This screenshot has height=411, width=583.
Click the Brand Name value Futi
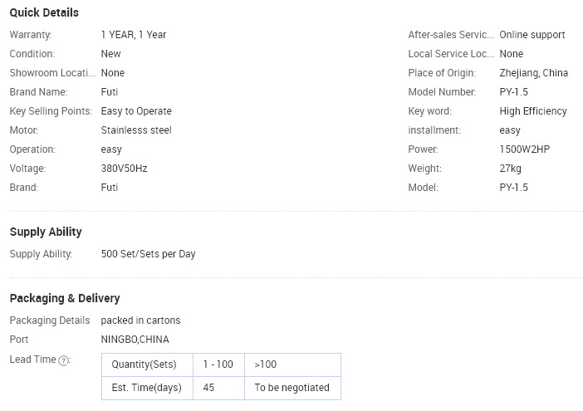pos(110,92)
